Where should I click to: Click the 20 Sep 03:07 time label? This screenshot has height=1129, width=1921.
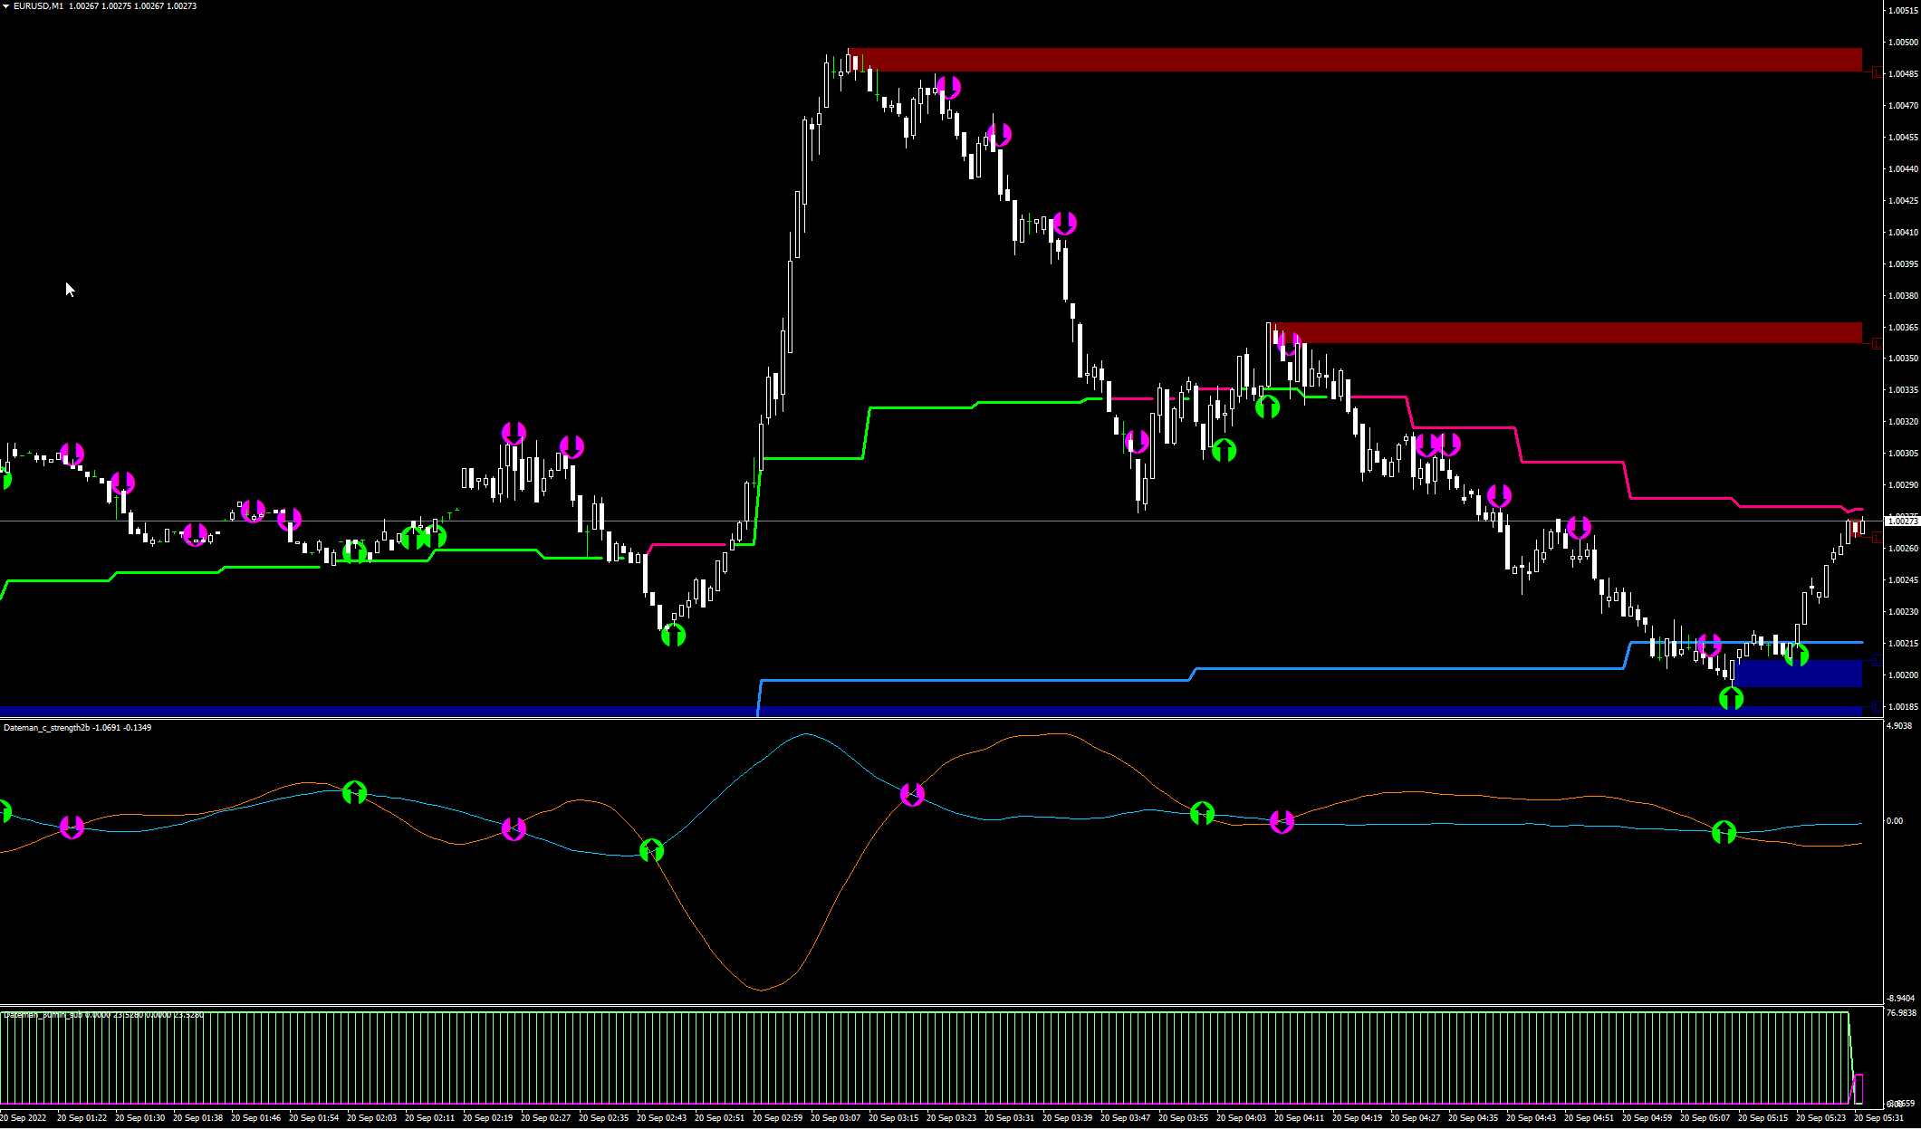pos(835,1117)
